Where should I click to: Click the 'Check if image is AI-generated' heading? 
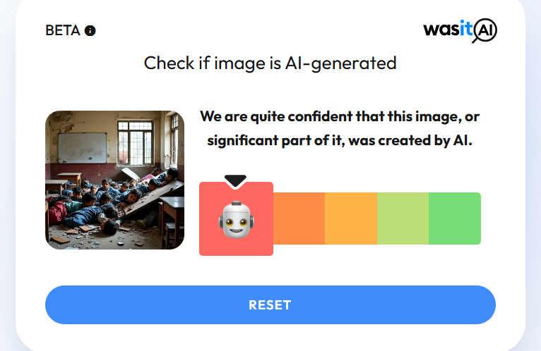point(270,63)
